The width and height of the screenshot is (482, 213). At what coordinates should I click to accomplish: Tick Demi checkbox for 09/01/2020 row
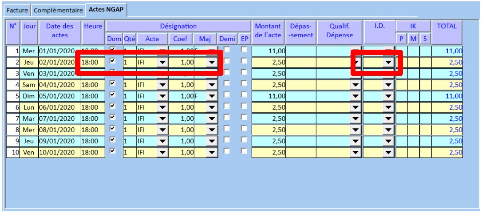(226, 140)
